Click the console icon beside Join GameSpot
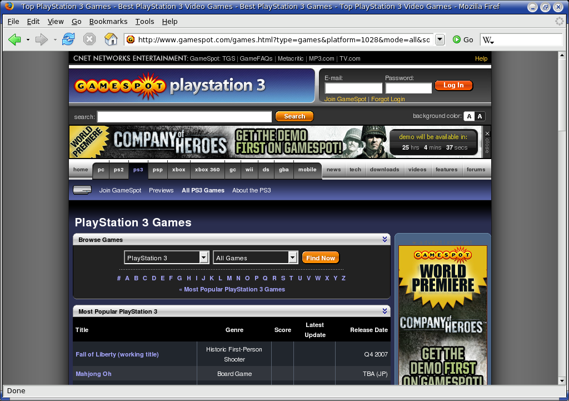The width and height of the screenshot is (569, 401). click(82, 190)
